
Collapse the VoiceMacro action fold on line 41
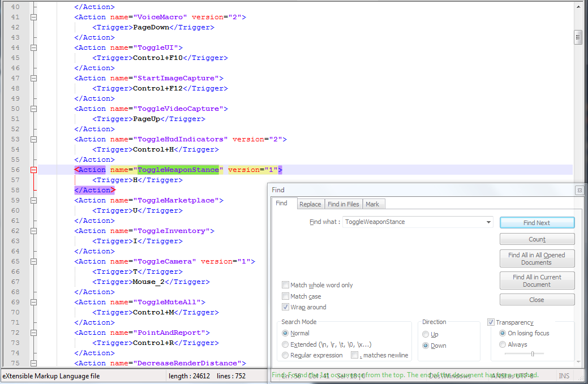(34, 17)
